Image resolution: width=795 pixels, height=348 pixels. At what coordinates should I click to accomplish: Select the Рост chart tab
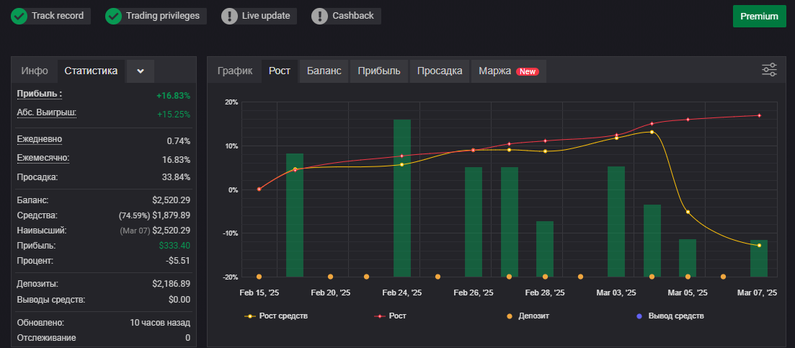coord(280,71)
